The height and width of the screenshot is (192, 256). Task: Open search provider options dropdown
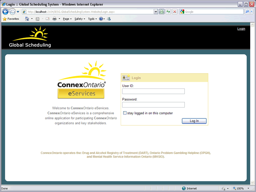(252, 12)
